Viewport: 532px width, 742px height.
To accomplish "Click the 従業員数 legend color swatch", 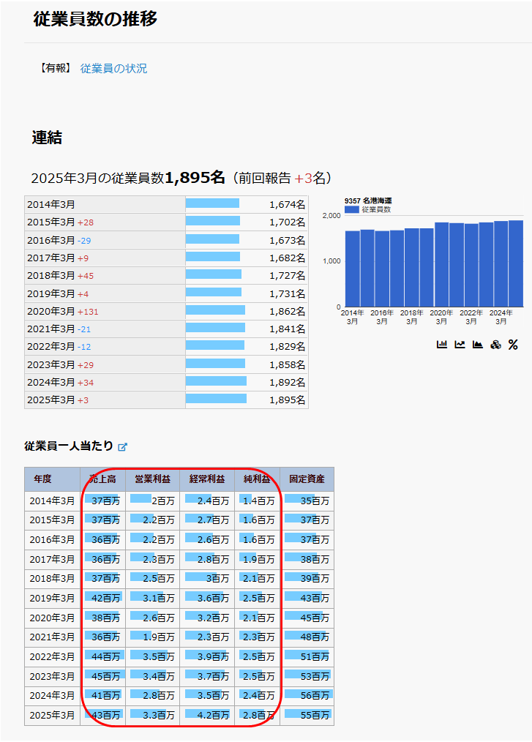I will [x=351, y=209].
